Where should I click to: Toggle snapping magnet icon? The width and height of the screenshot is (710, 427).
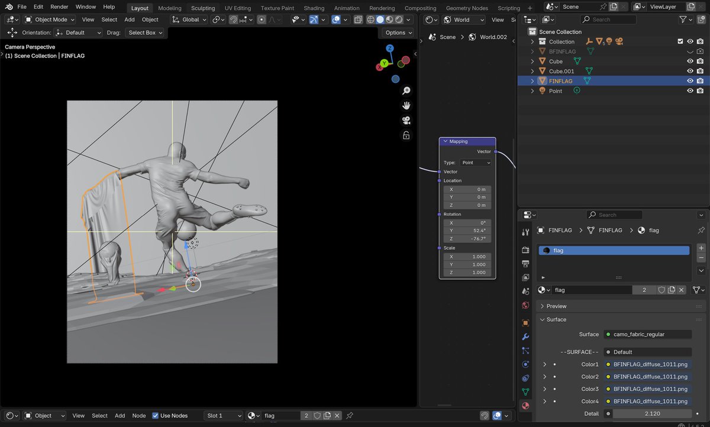tap(234, 20)
